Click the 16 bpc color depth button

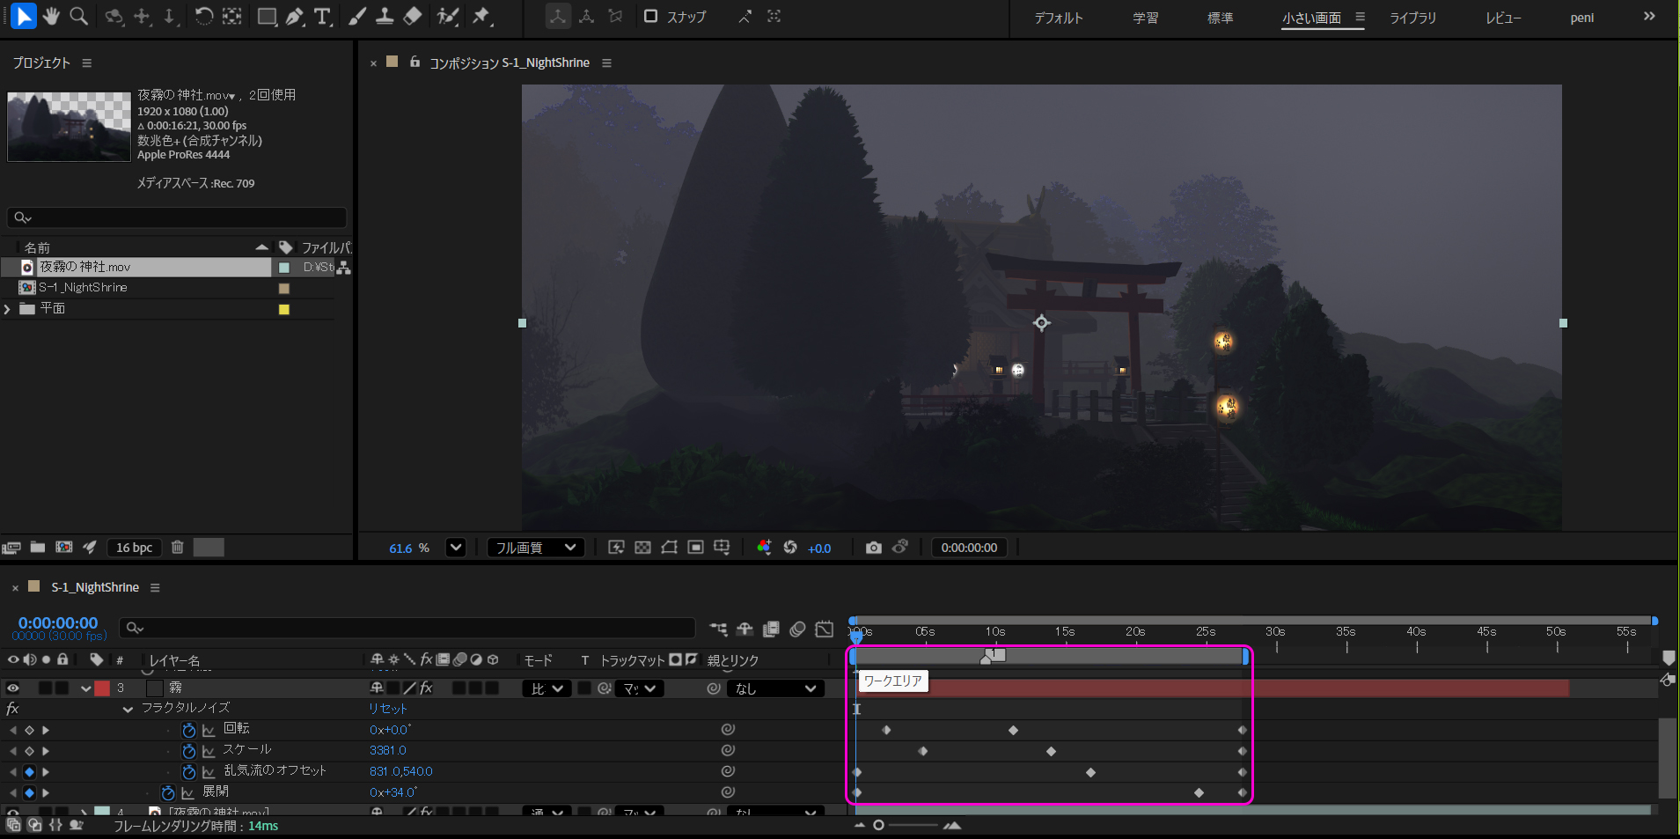[x=134, y=548]
